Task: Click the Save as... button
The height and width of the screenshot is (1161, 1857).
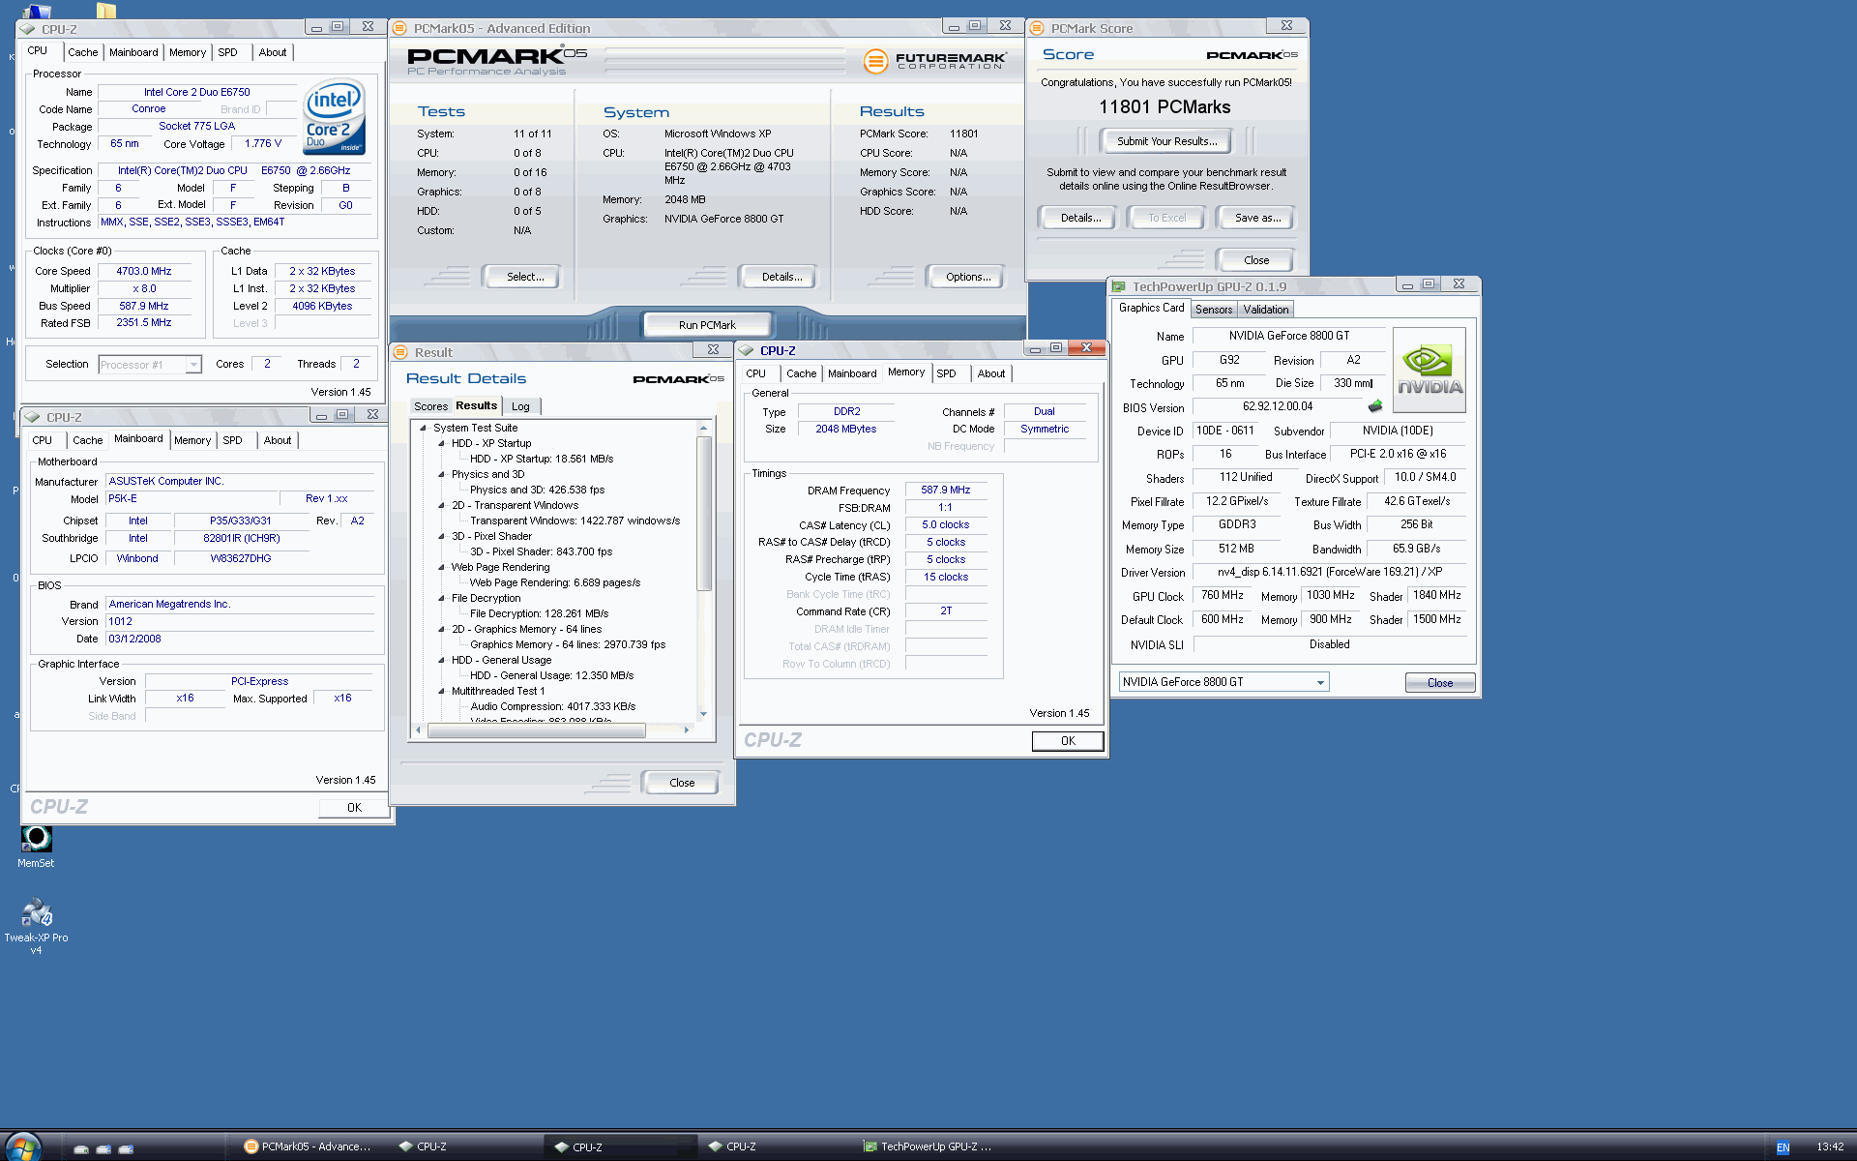Action: click(x=1257, y=218)
